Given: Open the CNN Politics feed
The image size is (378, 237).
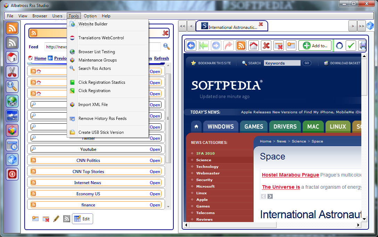Looking at the screenshot, I should pyautogui.click(x=155, y=161).
